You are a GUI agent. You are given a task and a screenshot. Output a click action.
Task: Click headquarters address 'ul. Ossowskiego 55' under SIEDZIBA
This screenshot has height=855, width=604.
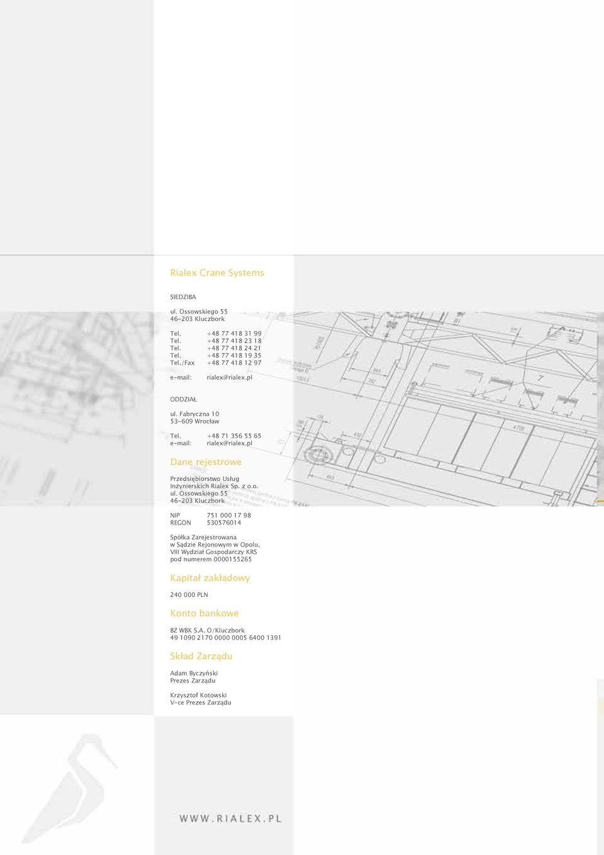199,312
